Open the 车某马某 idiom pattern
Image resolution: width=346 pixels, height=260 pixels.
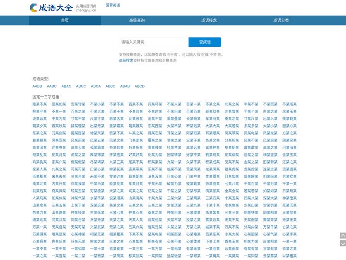212,119
